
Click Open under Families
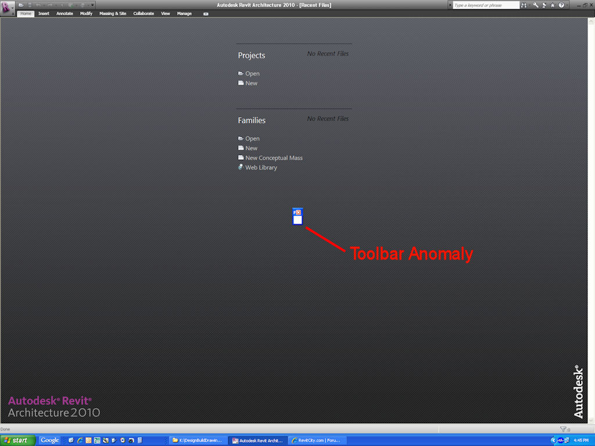(252, 138)
